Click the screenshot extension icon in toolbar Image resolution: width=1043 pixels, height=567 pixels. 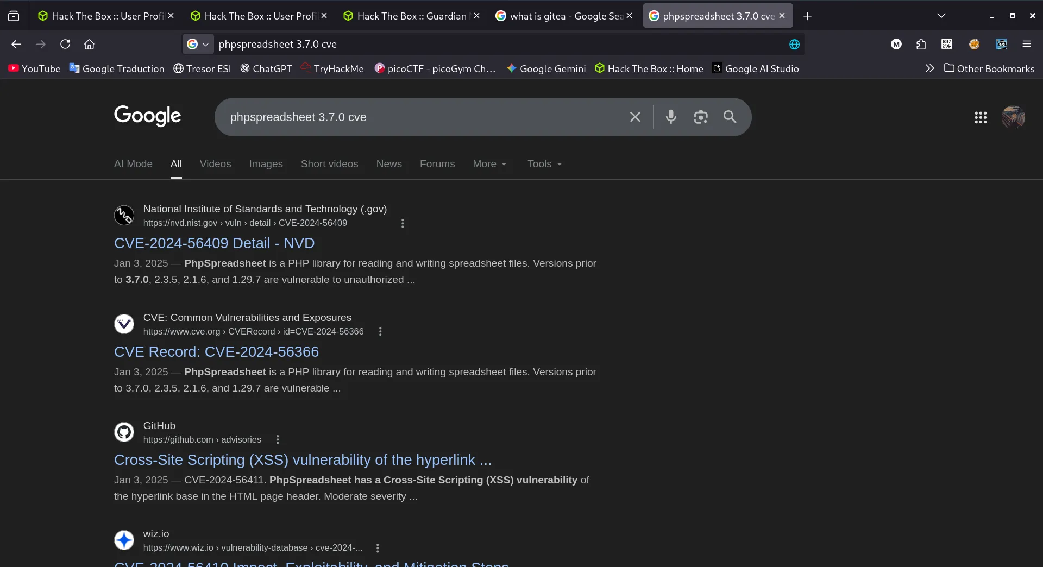pos(1001,45)
